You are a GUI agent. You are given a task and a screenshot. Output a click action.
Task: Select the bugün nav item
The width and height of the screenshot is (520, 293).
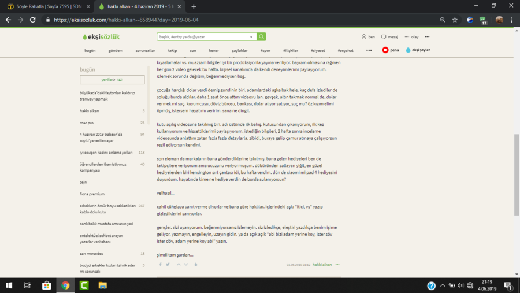coord(90,50)
